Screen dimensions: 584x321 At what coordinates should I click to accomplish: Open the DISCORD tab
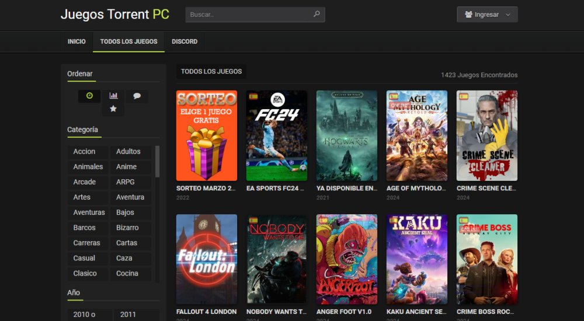[x=185, y=41]
